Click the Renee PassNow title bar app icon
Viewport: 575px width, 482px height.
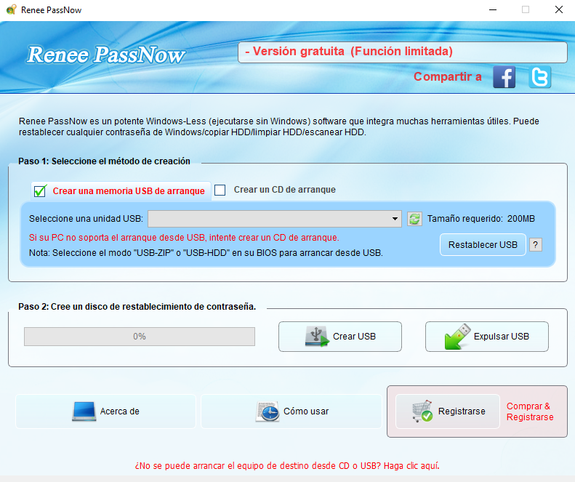12,9
